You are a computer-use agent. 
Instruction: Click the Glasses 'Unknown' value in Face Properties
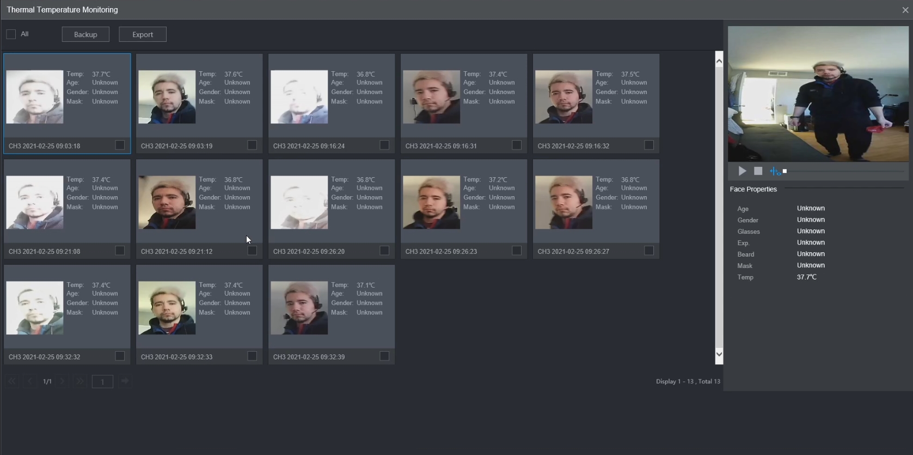811,231
